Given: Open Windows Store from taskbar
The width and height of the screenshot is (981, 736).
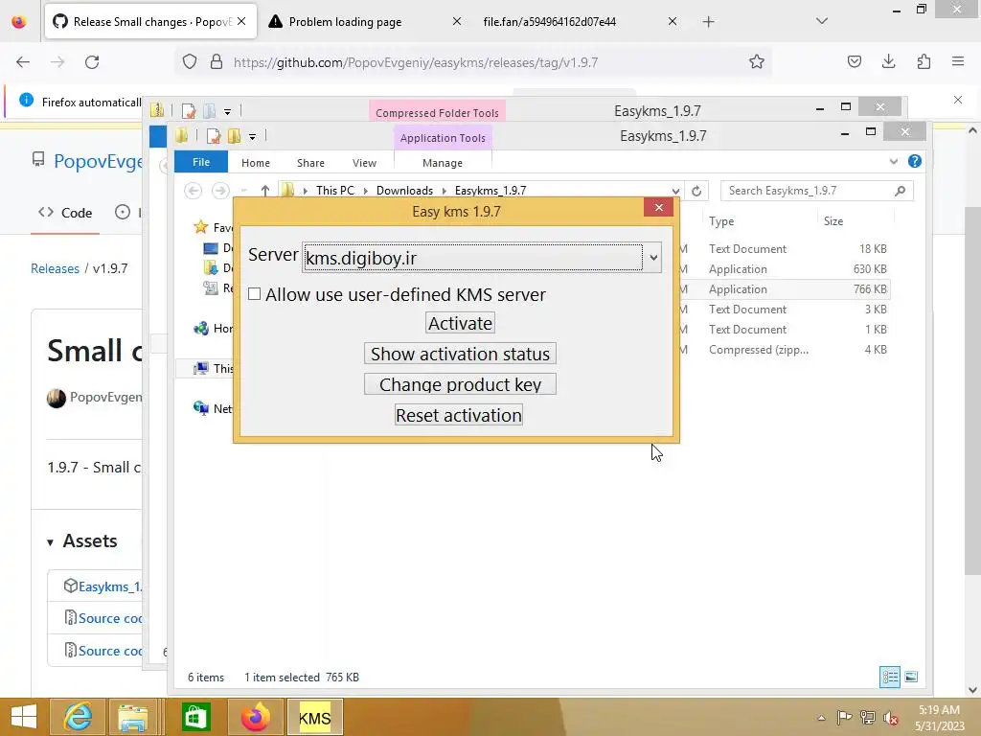Looking at the screenshot, I should (x=195, y=717).
